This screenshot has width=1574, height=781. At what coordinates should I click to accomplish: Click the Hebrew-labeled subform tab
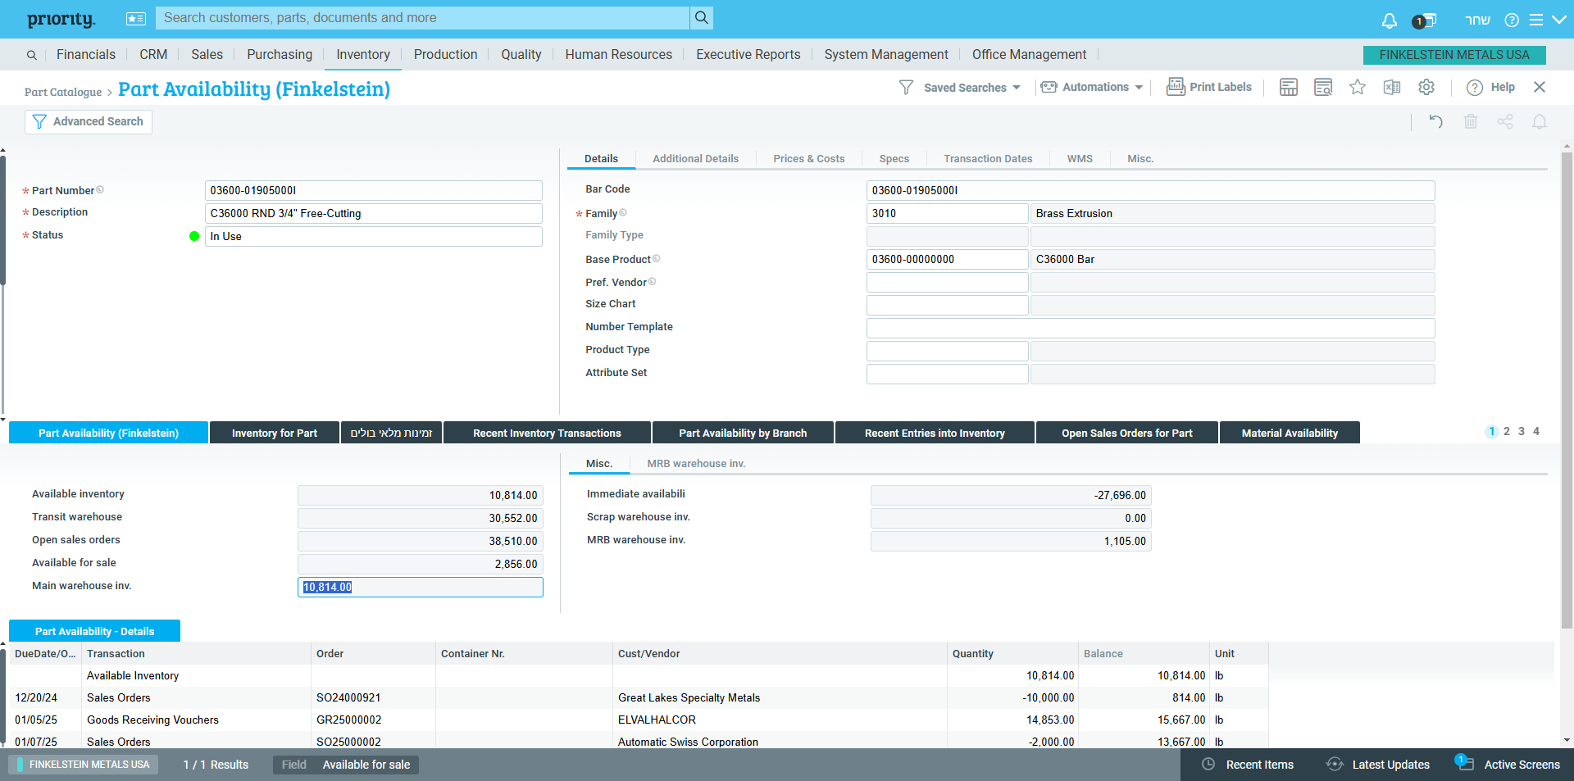coord(391,433)
